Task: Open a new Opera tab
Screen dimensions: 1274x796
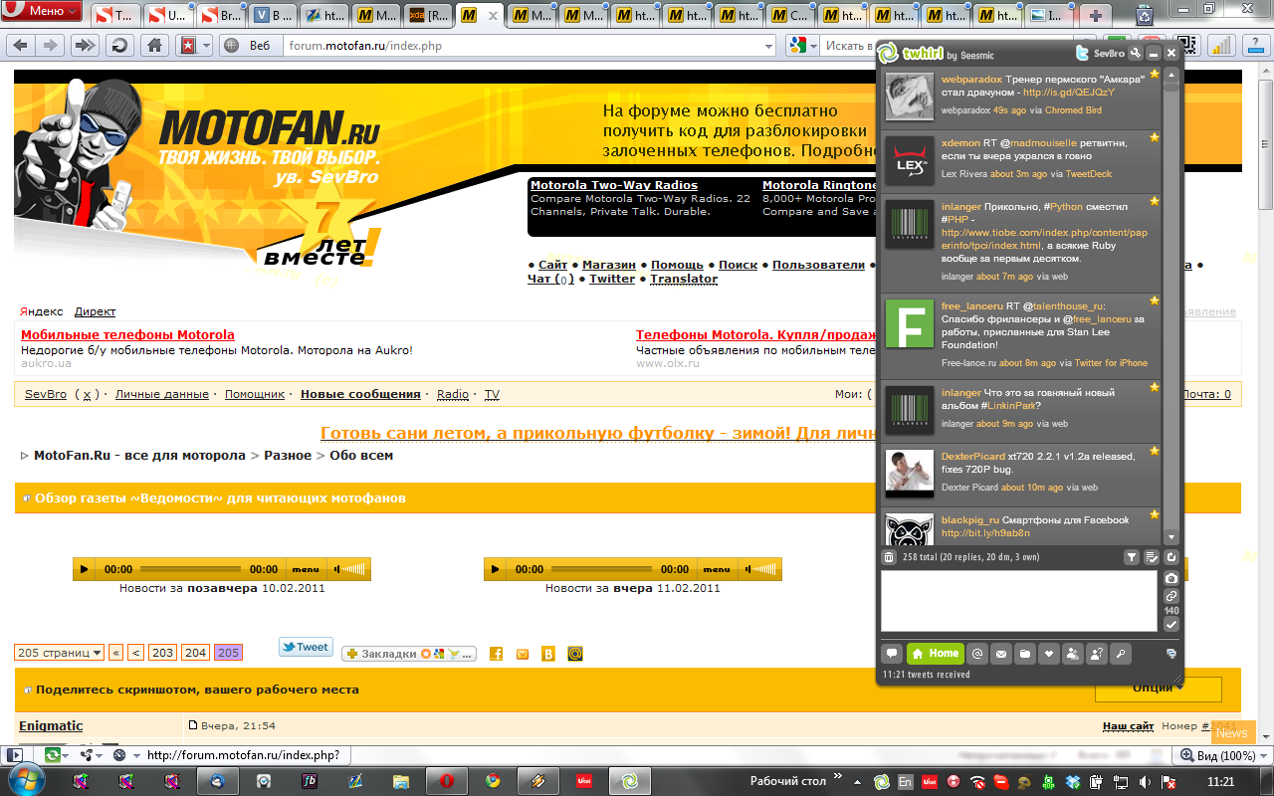Action: click(x=1096, y=15)
